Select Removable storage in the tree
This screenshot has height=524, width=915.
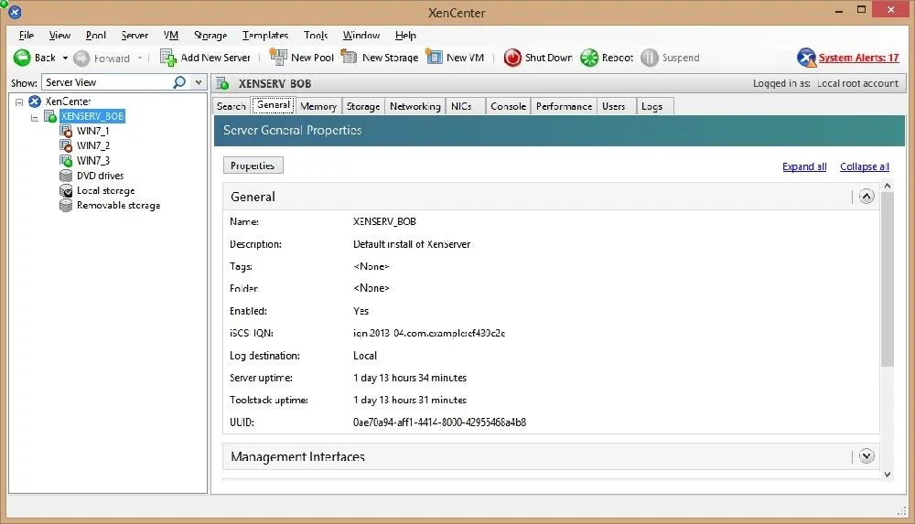(118, 206)
